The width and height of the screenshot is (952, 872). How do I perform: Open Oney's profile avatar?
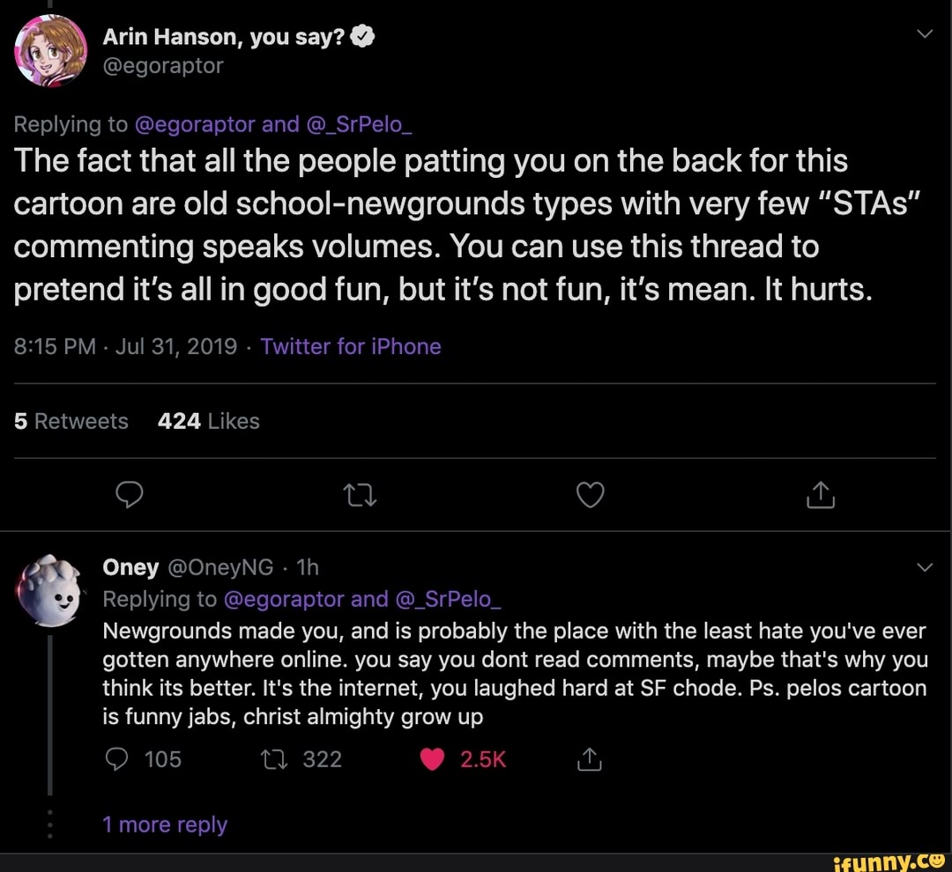pos(50,589)
